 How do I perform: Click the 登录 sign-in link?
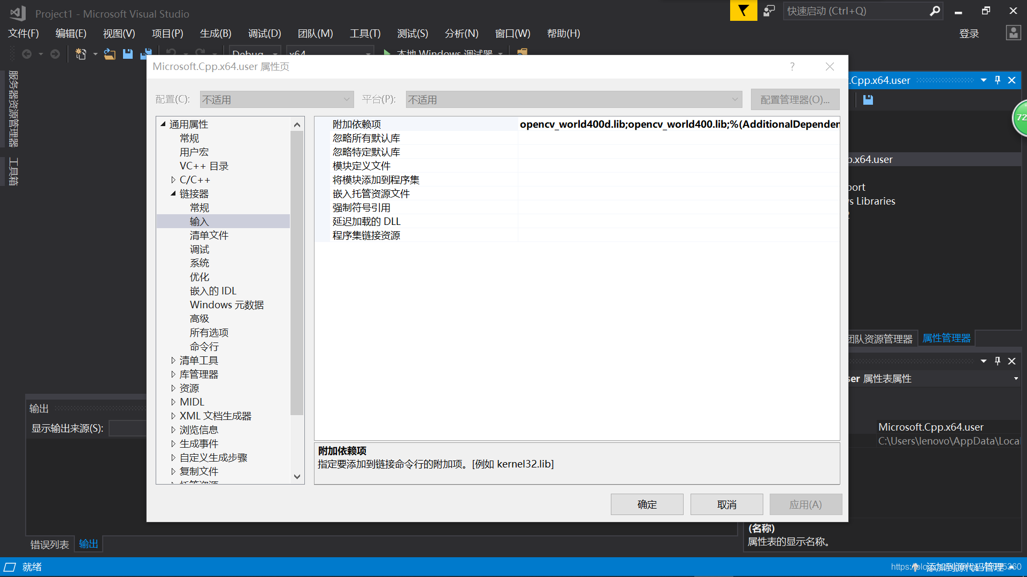pos(969,34)
